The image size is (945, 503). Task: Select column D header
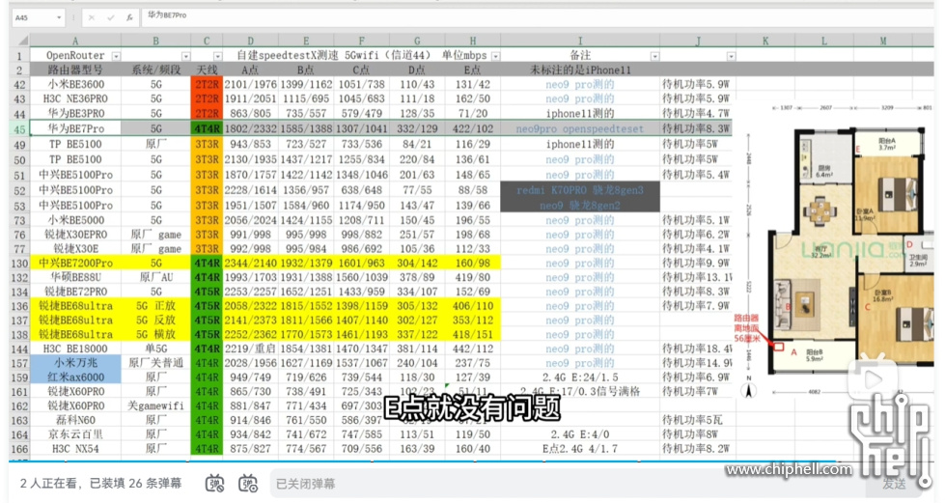click(251, 41)
